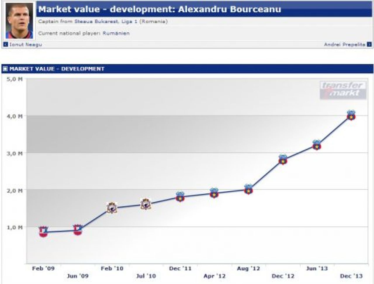This screenshot has width=374, height=284.
Task: Select the Feb '10 club crest data point
Action: click(x=112, y=207)
